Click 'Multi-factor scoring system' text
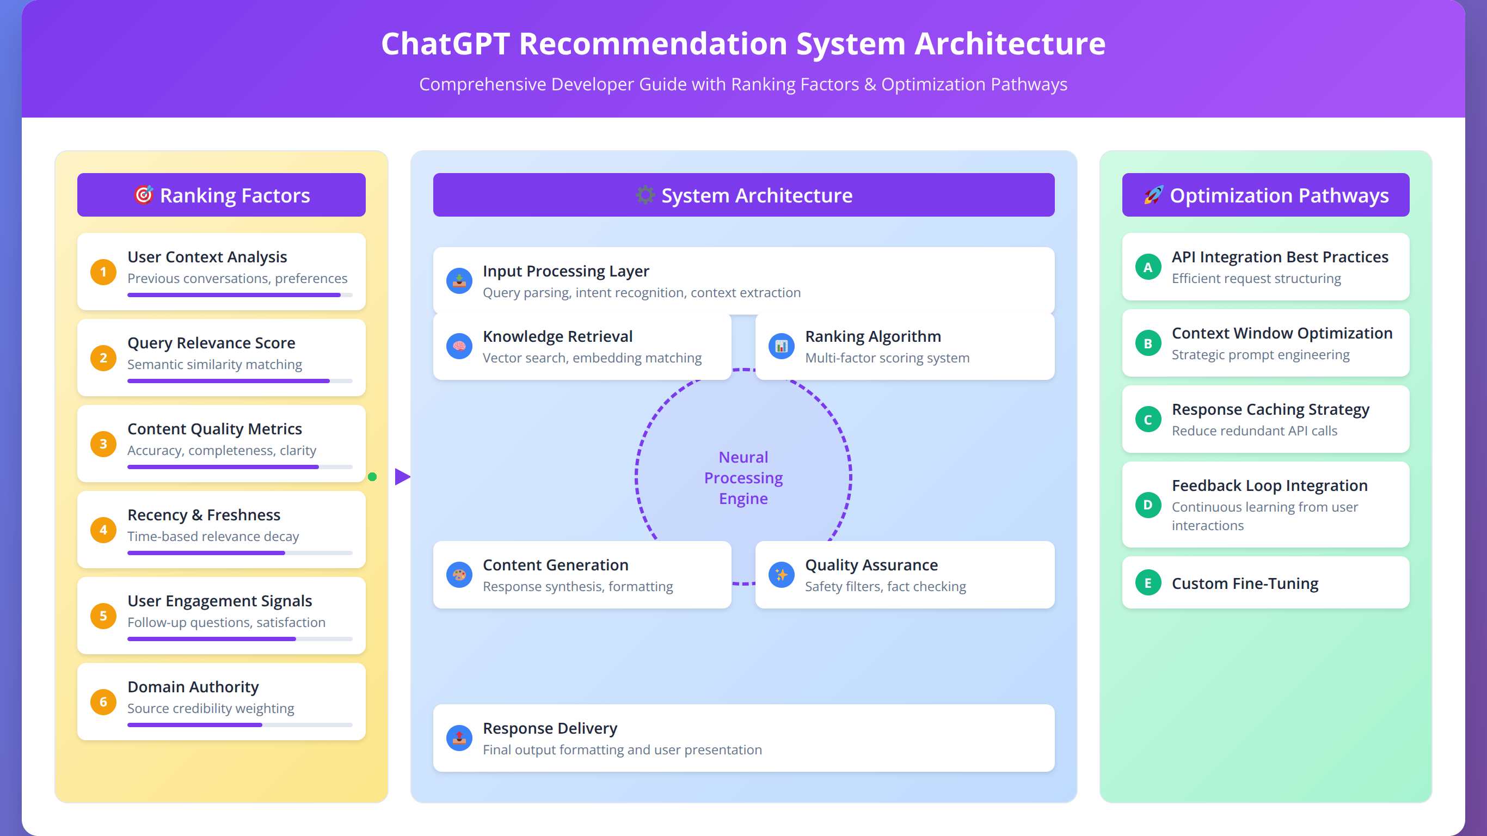 pyautogui.click(x=887, y=358)
